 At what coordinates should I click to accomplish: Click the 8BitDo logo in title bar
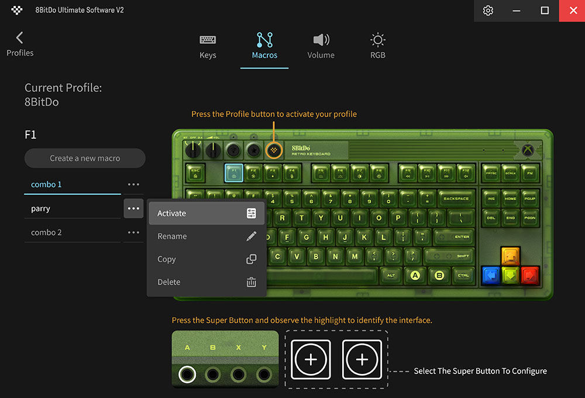click(17, 10)
